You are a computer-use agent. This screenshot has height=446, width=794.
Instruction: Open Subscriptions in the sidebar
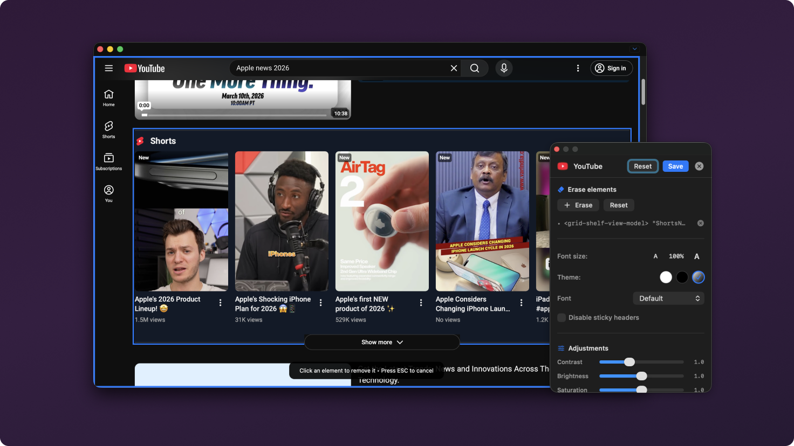coord(109,162)
